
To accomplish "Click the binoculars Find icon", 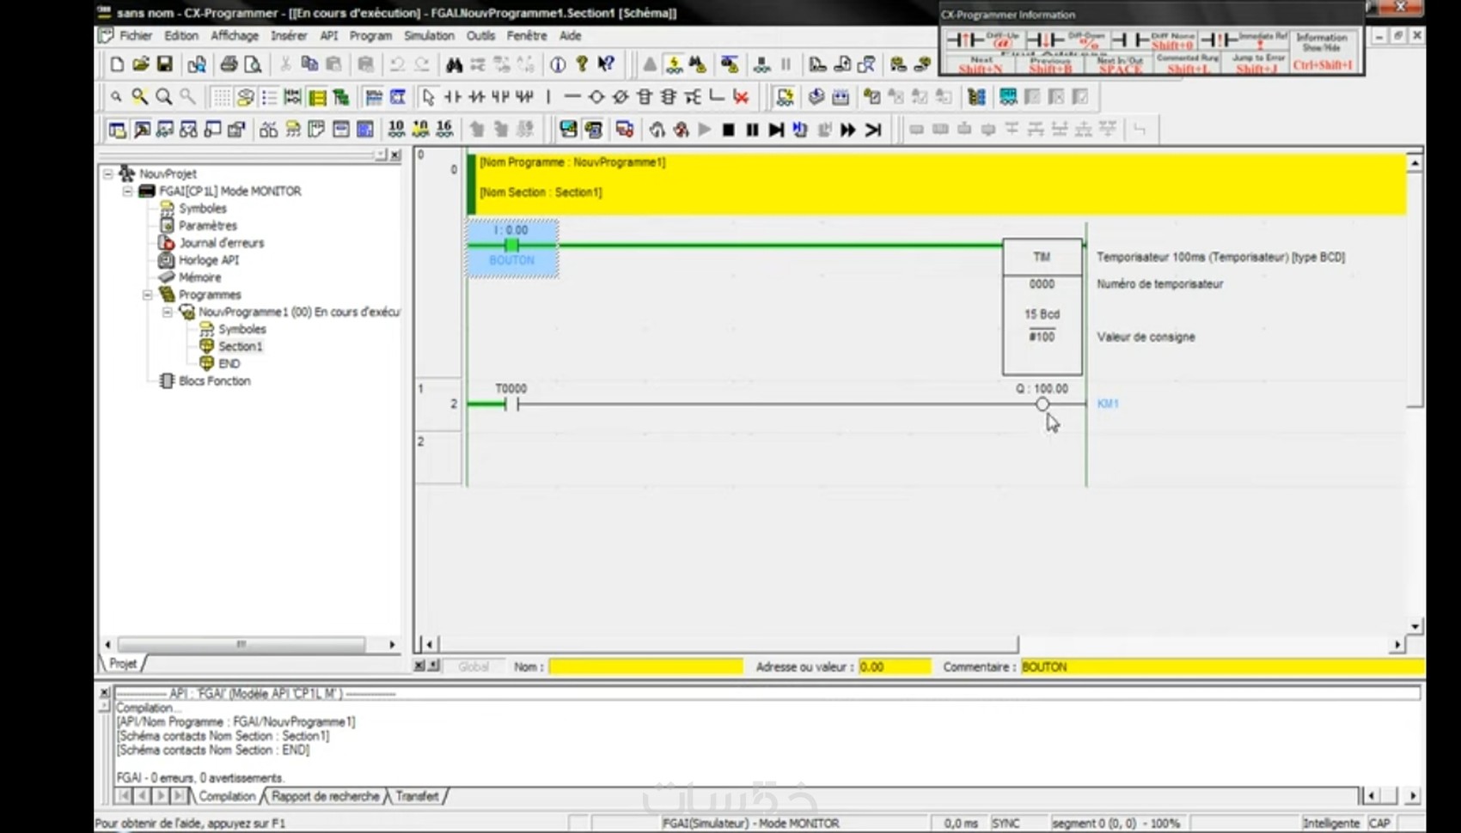I will (454, 64).
